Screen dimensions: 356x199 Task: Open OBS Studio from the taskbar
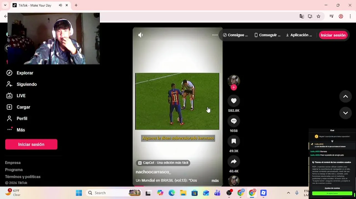coord(229,193)
